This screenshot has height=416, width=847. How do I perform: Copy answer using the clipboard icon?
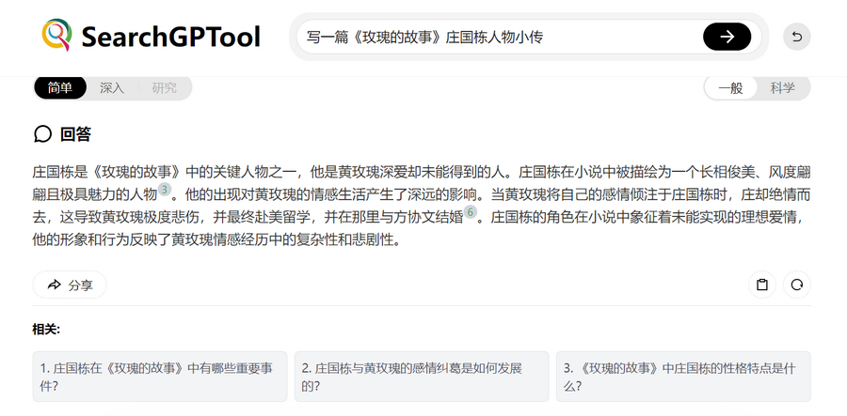(762, 285)
